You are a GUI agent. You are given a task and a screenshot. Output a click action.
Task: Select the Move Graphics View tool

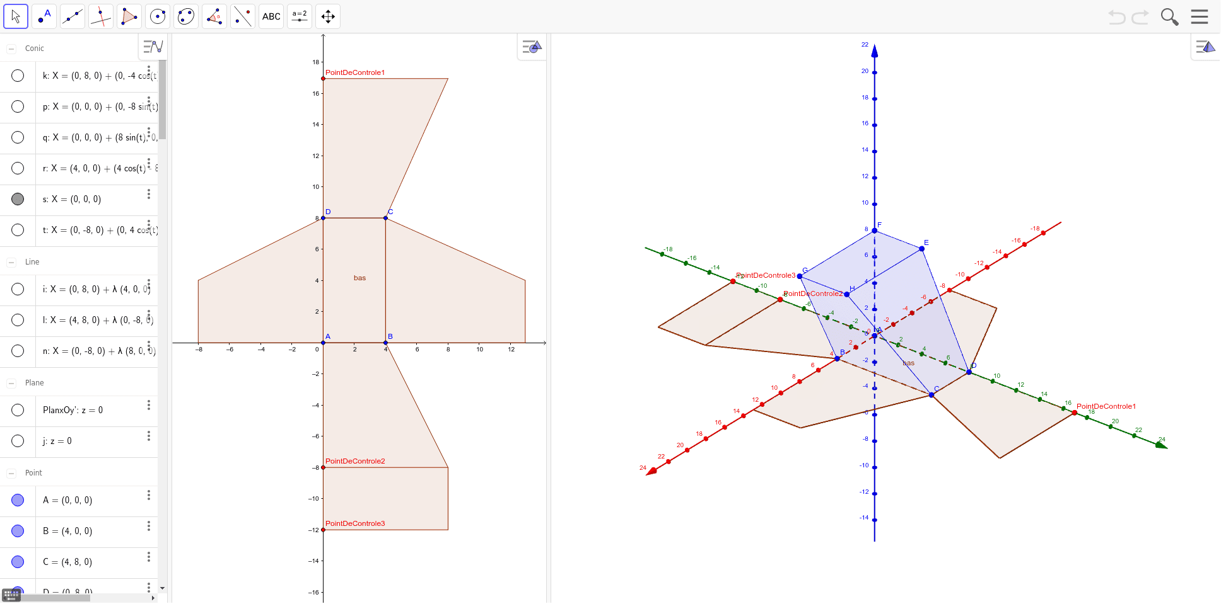327,16
